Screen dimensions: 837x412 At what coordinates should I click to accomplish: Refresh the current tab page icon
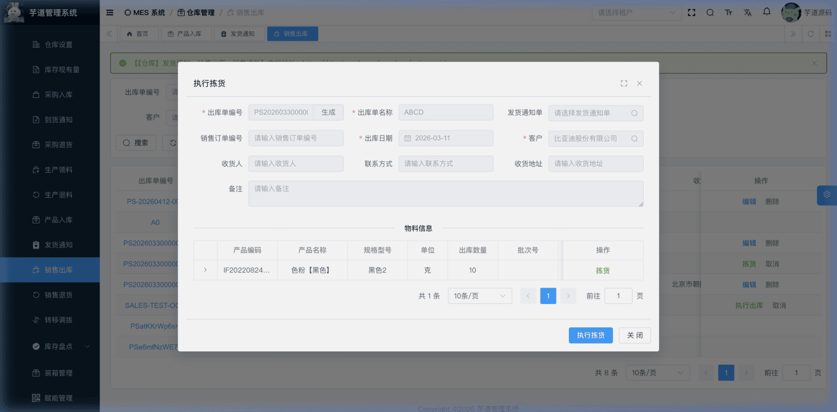point(811,34)
